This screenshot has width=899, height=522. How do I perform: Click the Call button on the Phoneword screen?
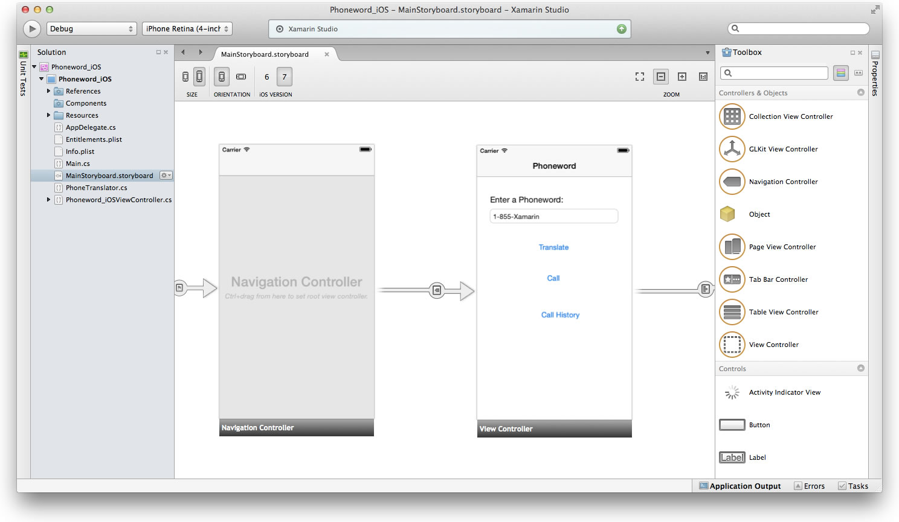point(553,278)
